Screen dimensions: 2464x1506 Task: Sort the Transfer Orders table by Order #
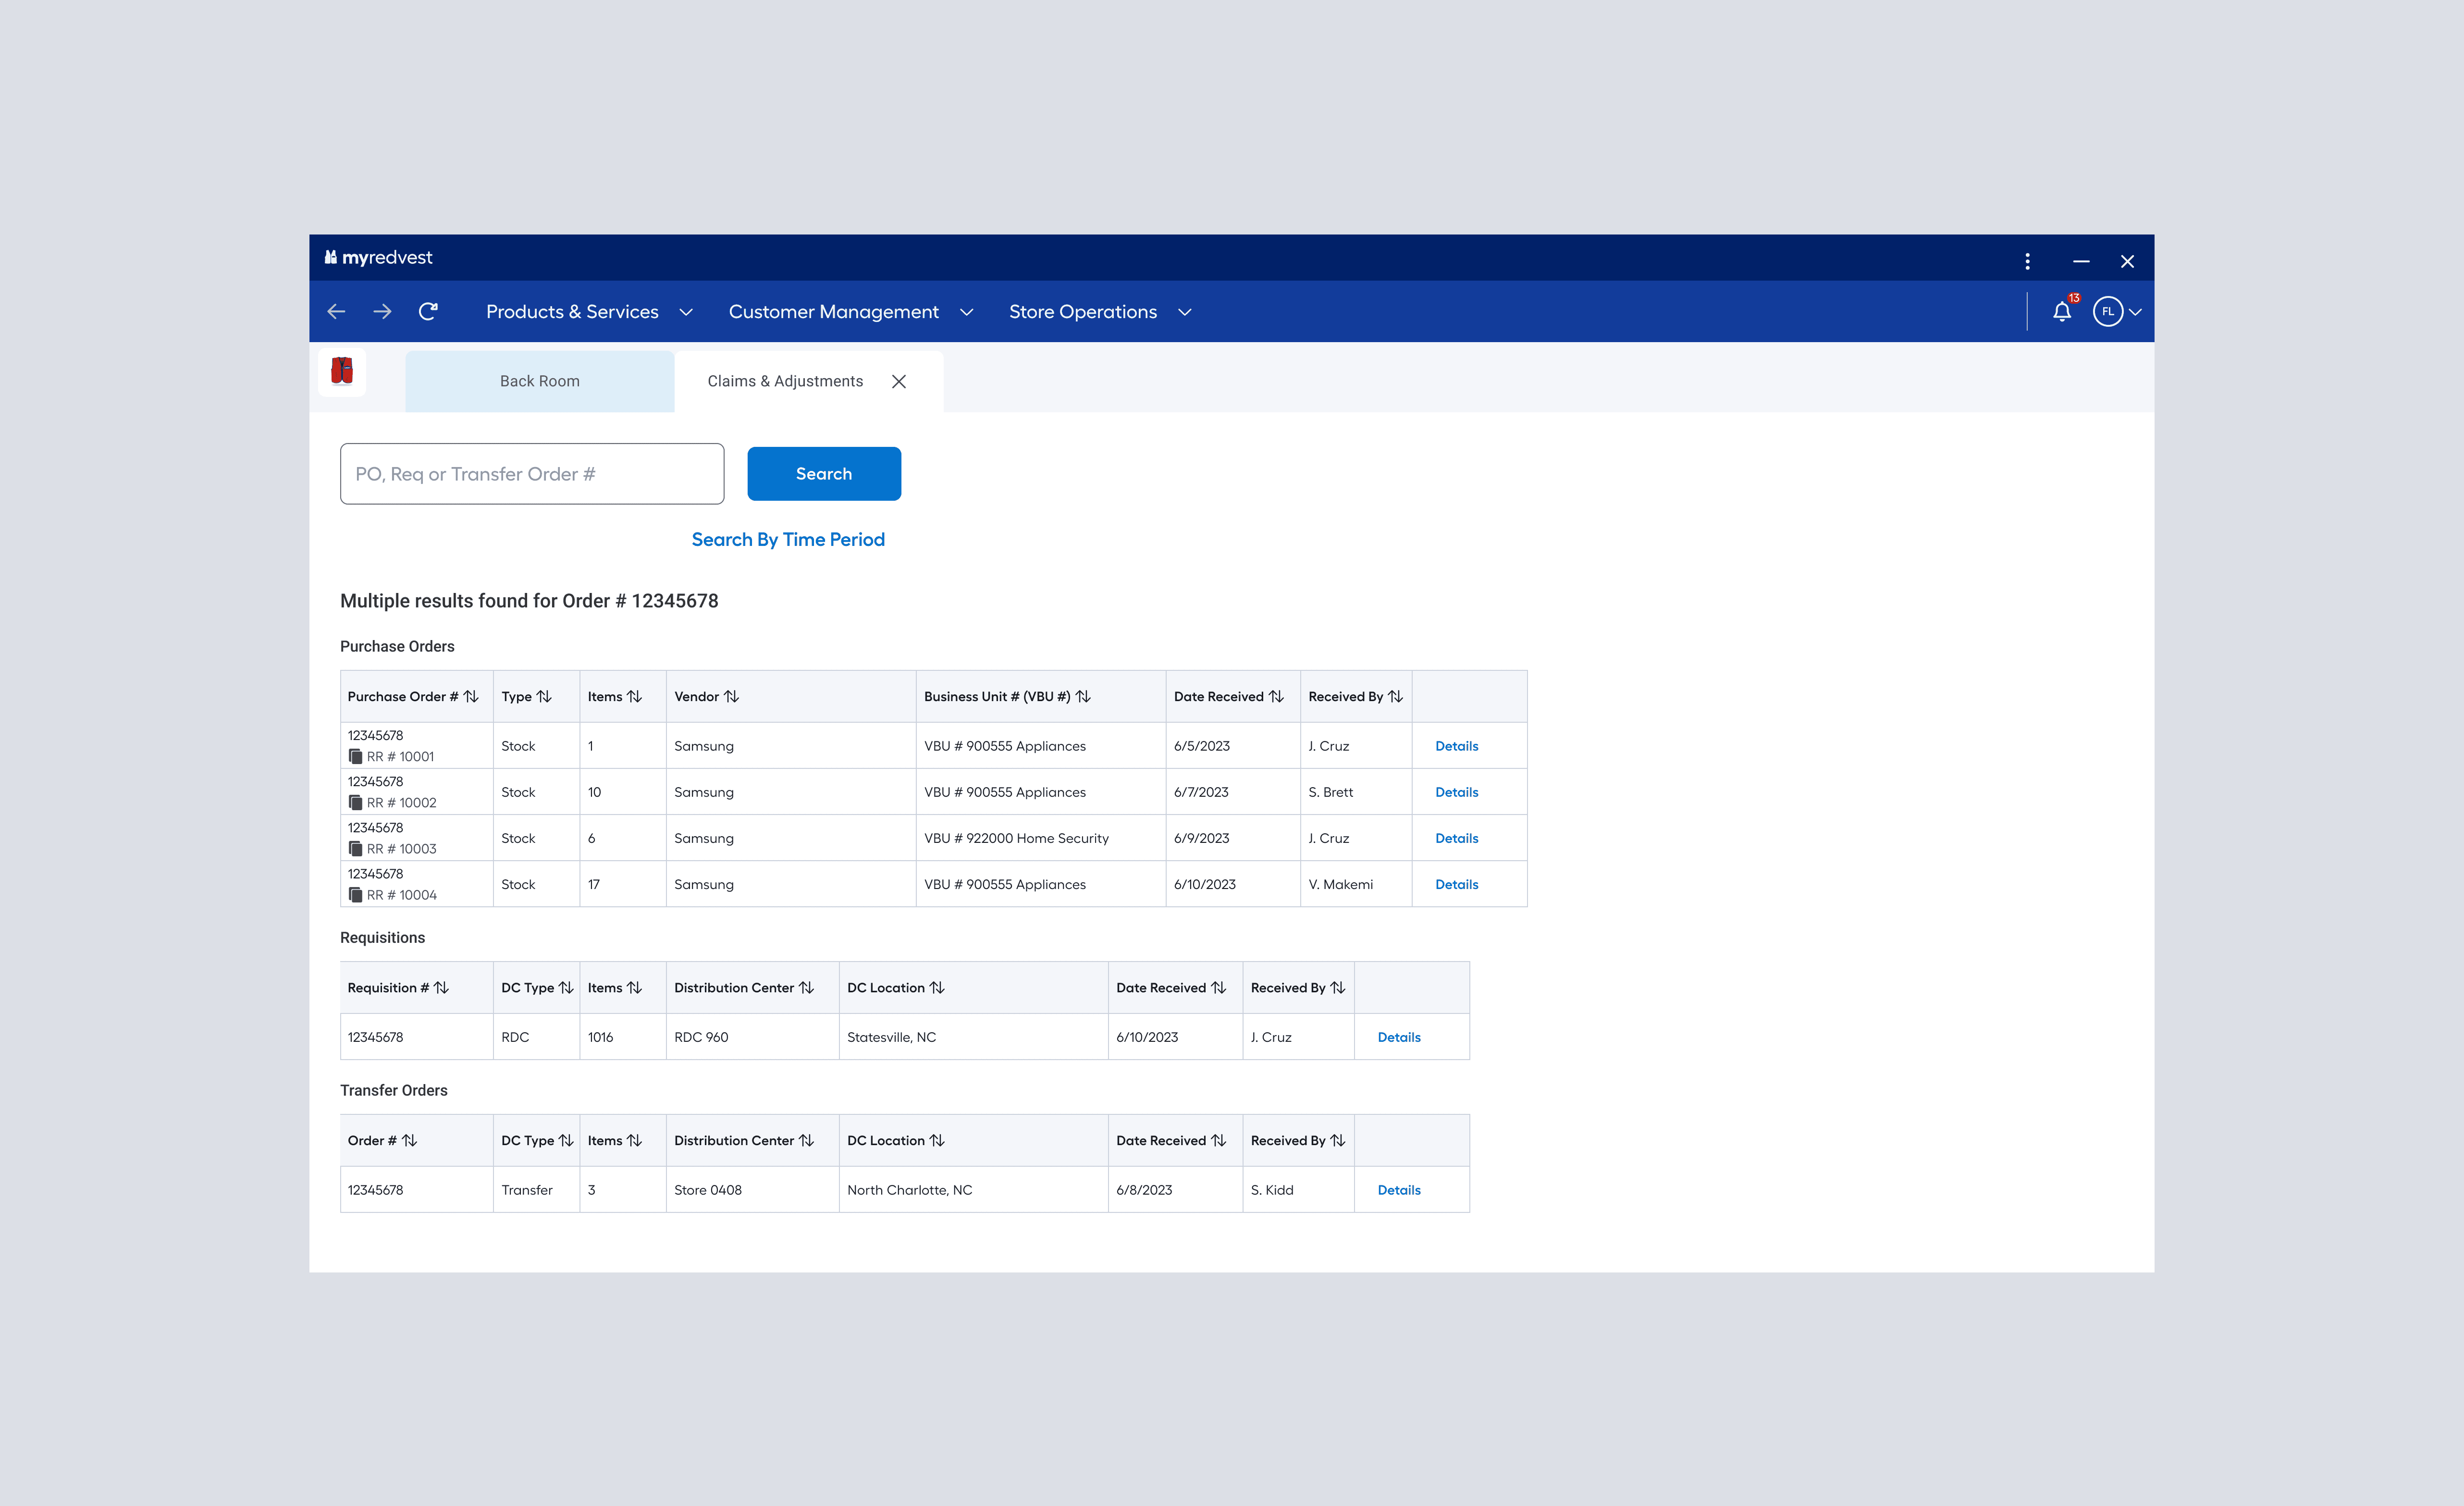(409, 1141)
